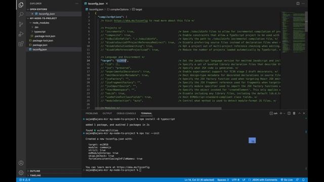Viewport: 324px width, 182px height.
Task: Expand the Timeline section
Action: click(x=35, y=175)
